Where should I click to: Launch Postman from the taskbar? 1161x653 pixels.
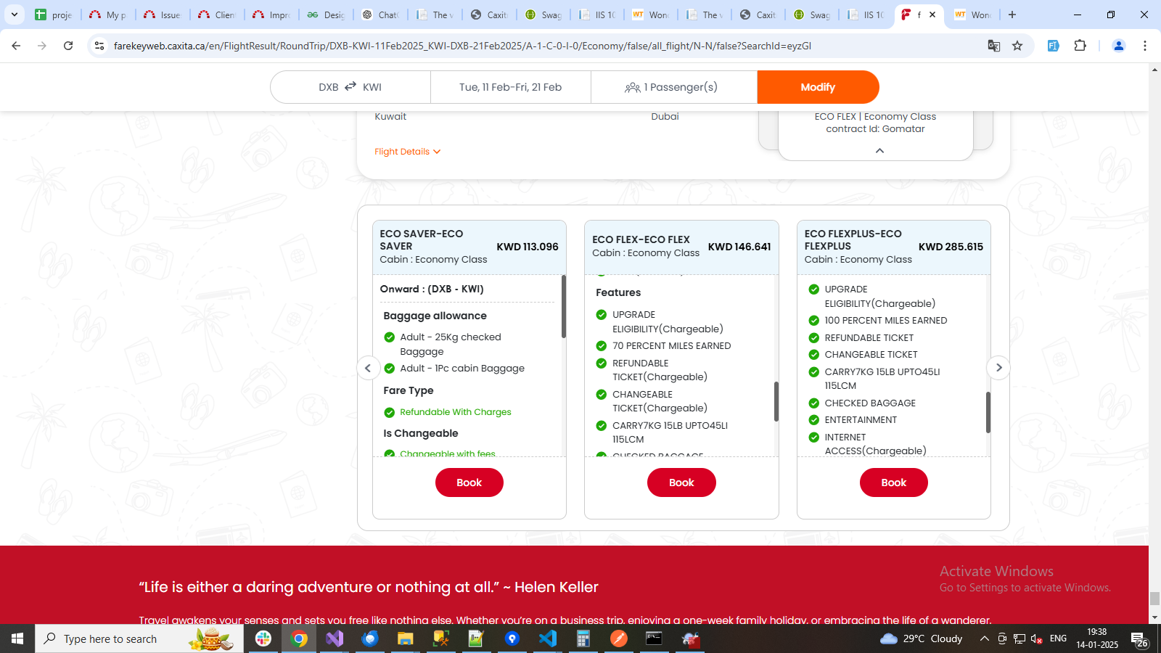(x=618, y=638)
